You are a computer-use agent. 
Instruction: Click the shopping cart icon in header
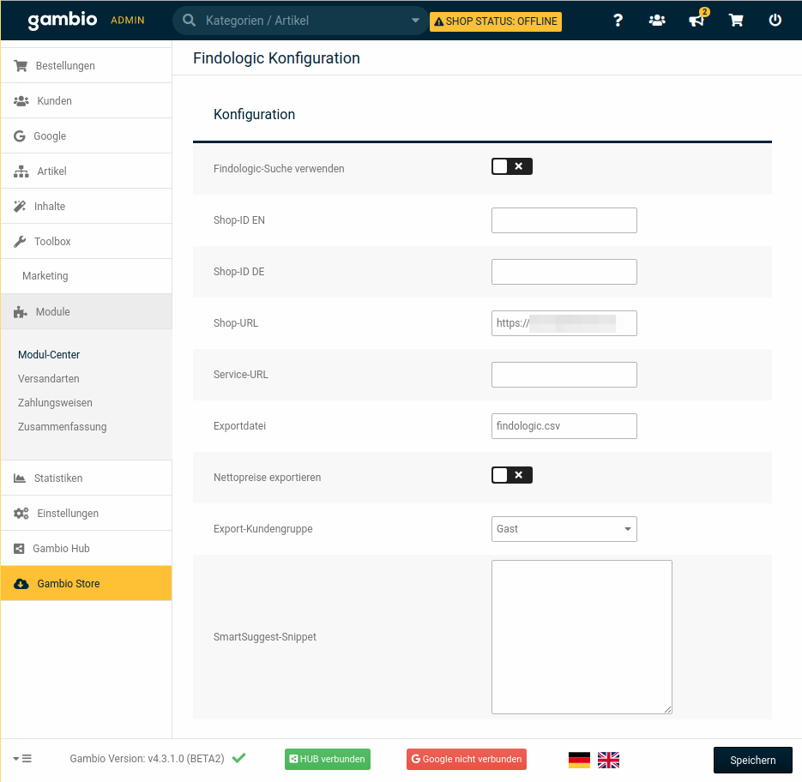(736, 21)
